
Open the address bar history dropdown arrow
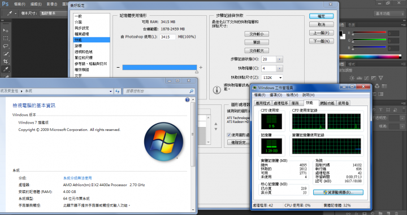(x=111, y=91)
